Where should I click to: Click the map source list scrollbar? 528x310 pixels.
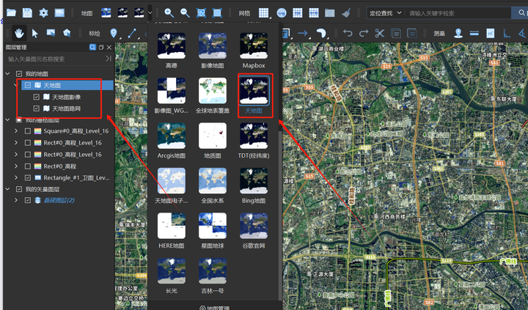point(280,215)
